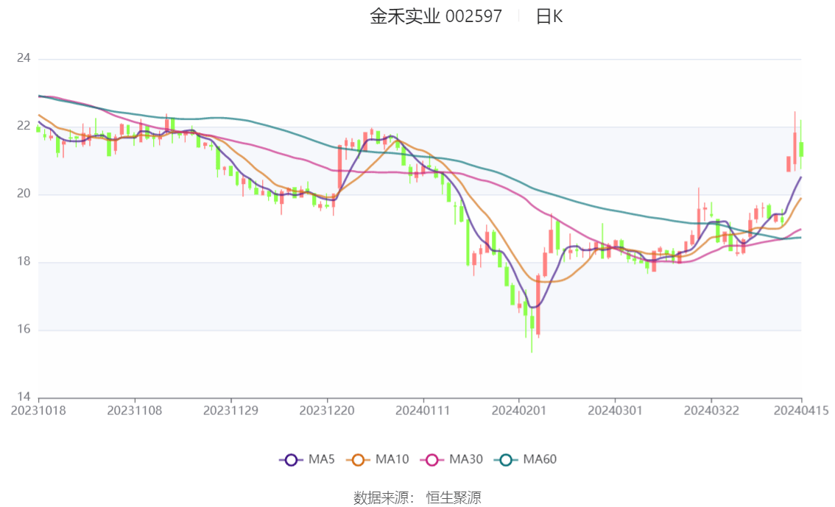Hide the MA30 moving average line

(x=431, y=460)
